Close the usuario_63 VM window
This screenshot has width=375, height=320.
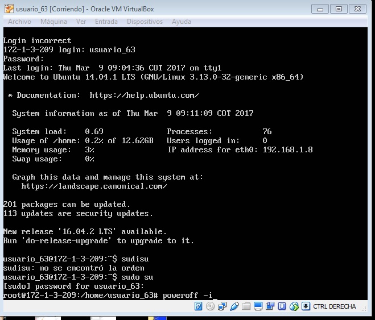357,9
